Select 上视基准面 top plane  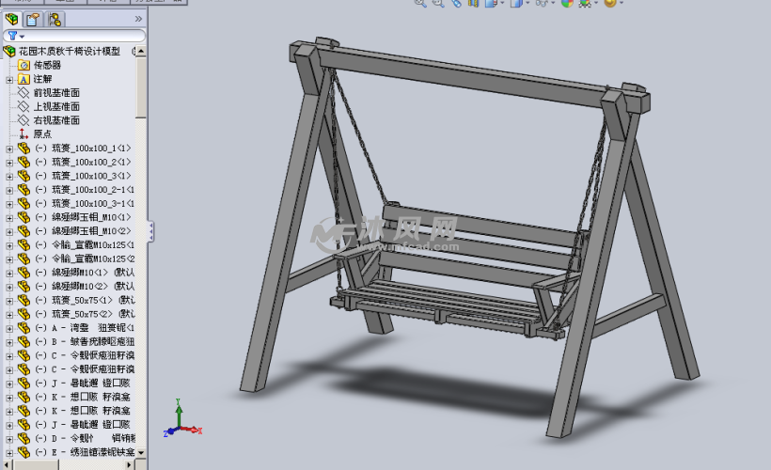tap(56, 106)
